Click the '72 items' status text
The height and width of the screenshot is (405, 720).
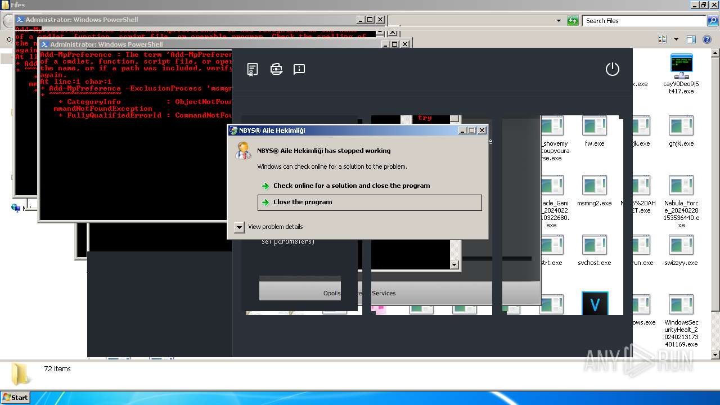pos(57,369)
